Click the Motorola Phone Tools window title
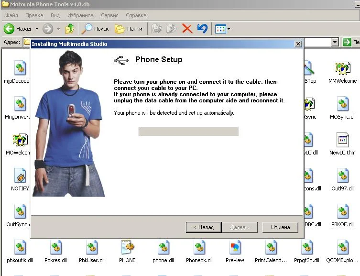Screen dimensions: 360x276 coord(50,4)
